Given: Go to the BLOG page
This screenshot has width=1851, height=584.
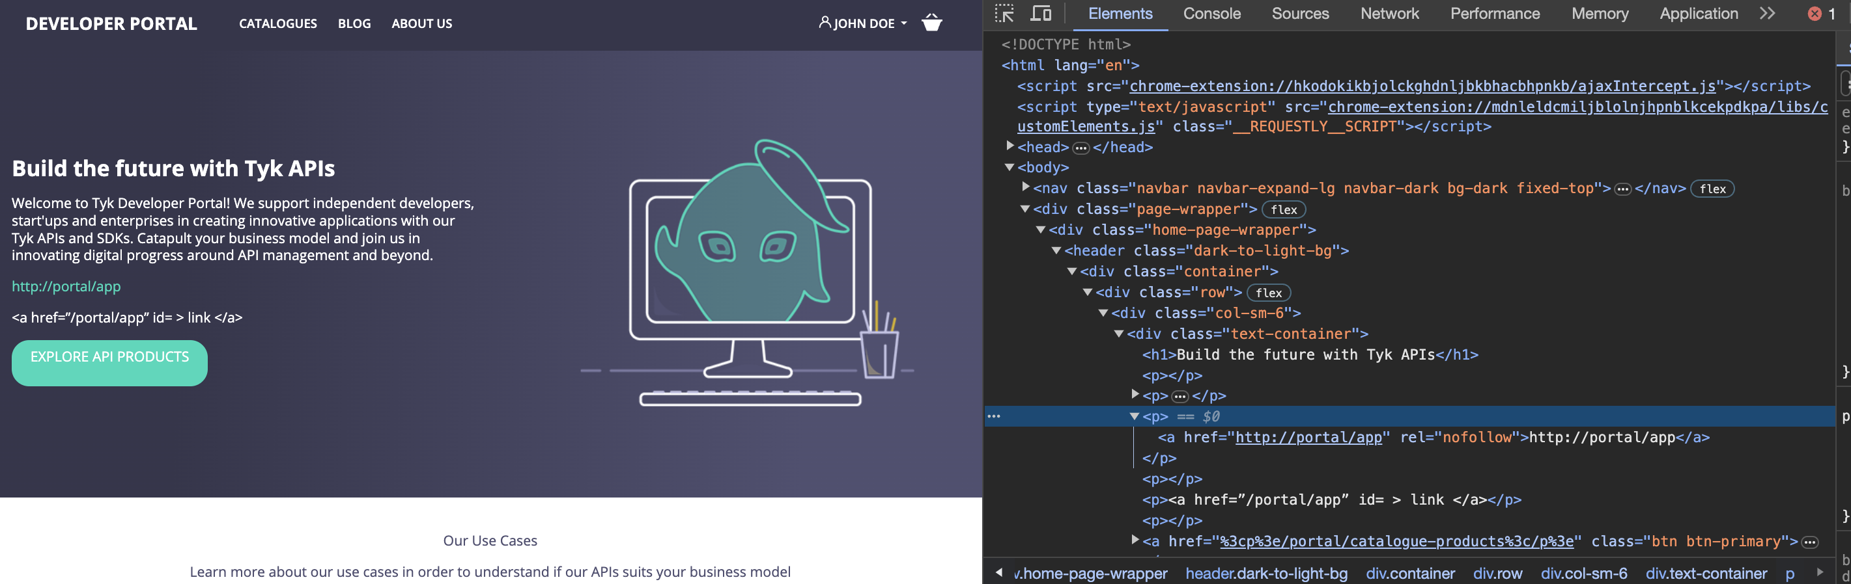Looking at the screenshot, I should point(354,23).
